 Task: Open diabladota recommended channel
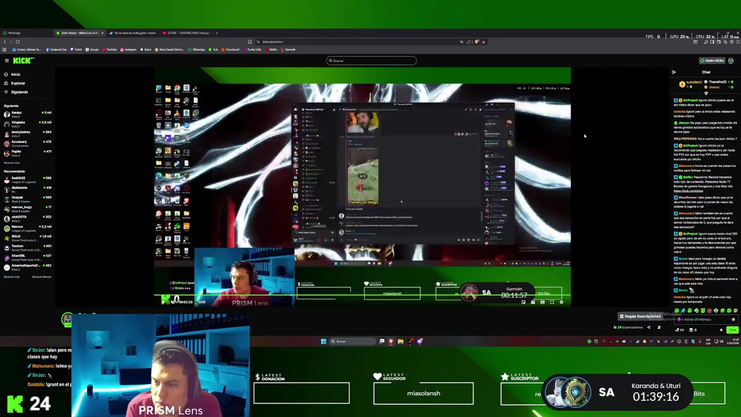[x=27, y=189]
